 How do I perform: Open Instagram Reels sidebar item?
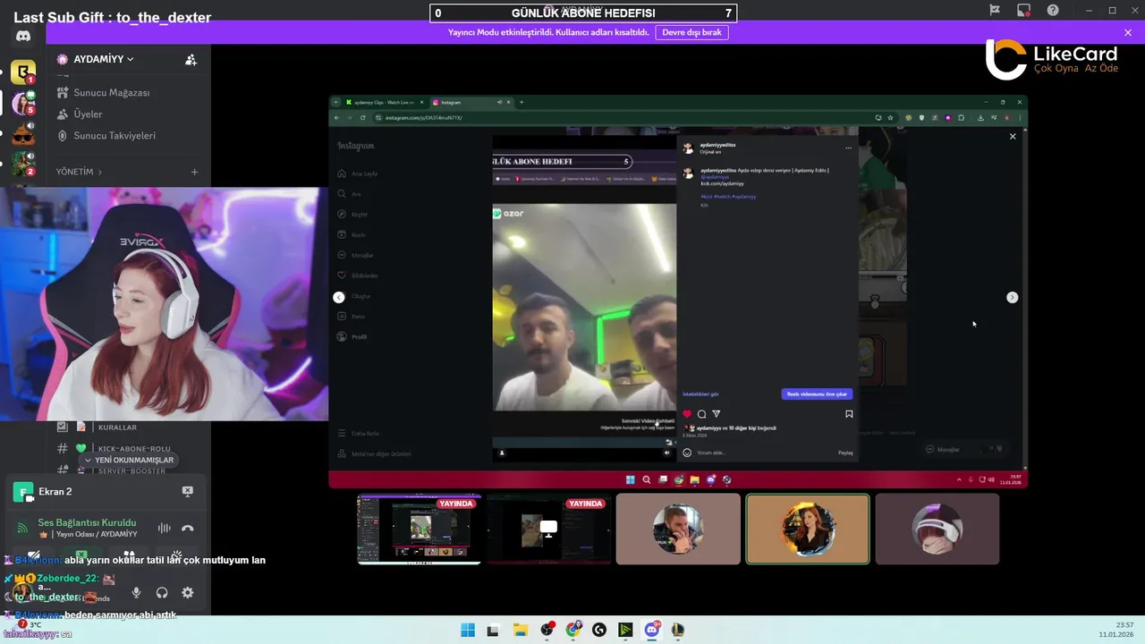point(352,235)
